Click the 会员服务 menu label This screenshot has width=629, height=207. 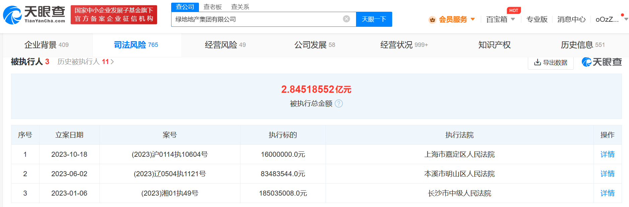453,19
